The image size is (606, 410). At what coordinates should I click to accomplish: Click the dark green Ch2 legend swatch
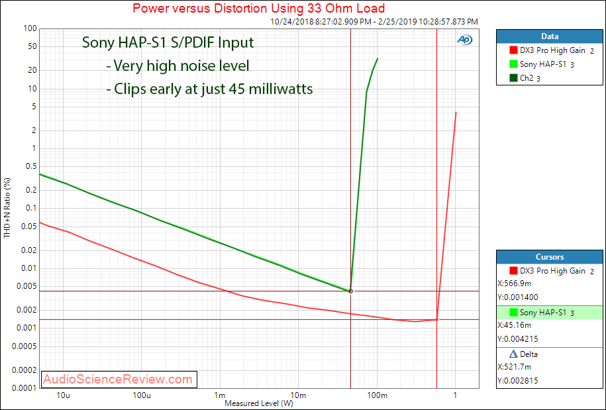coord(513,78)
